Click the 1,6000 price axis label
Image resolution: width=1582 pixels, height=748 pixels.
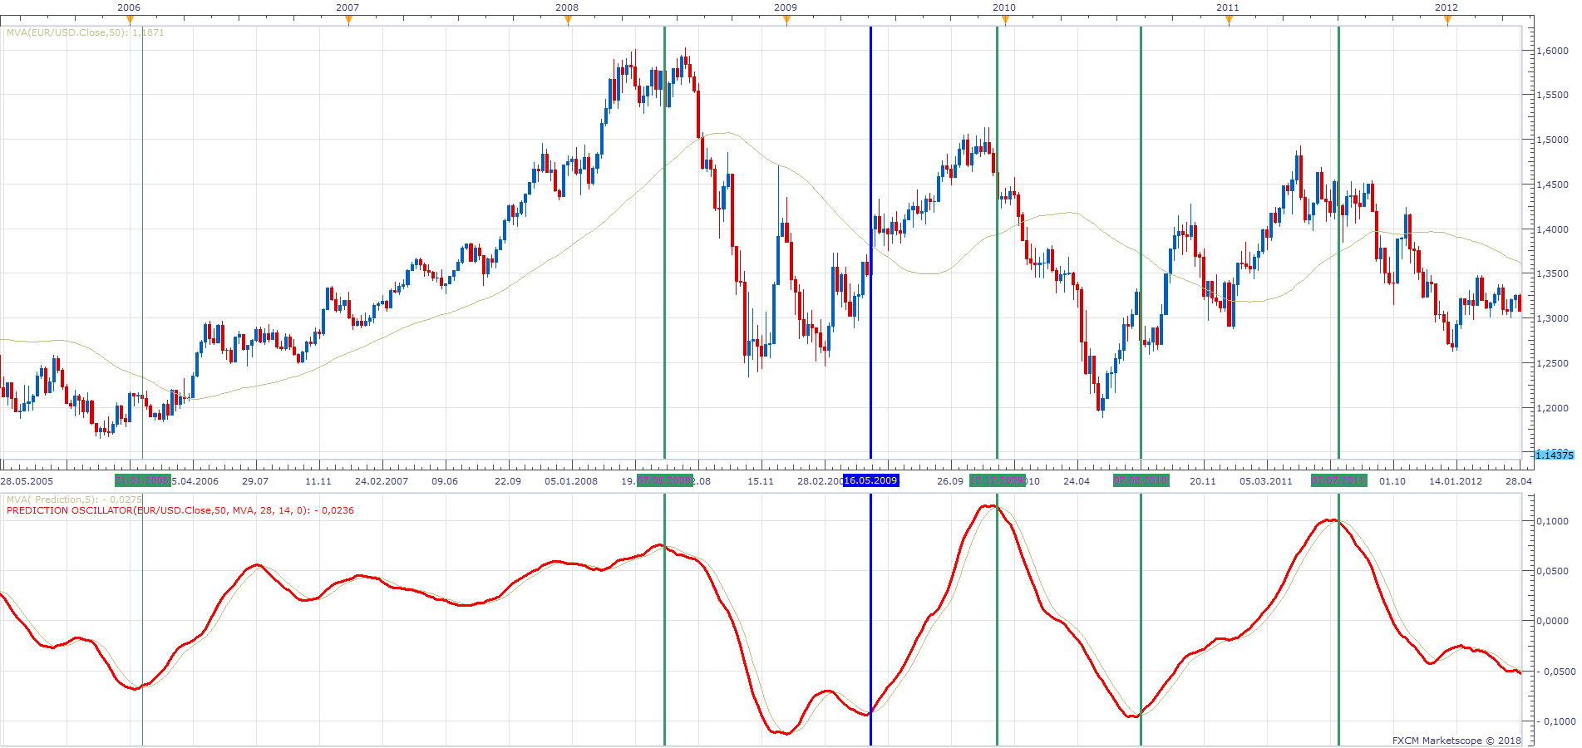[1553, 51]
